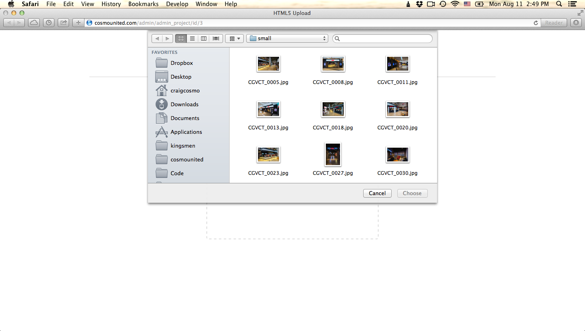Image resolution: width=585 pixels, height=331 pixels.
Task: Go back in file dialog history
Action: click(x=157, y=39)
